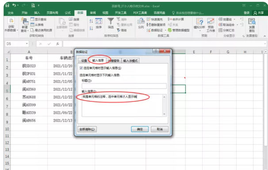
Task: Click 创建组 (Group) in the outline section
Action: 225,19
